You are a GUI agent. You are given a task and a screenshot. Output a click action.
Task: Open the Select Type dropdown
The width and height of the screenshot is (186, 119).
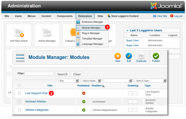(150, 81)
